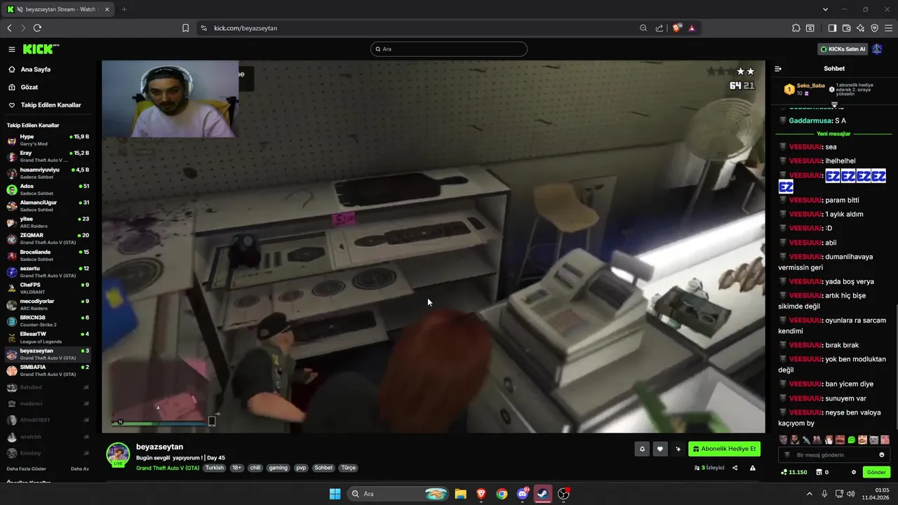Select the 18+ tag
The width and height of the screenshot is (898, 505).
[x=236, y=468]
